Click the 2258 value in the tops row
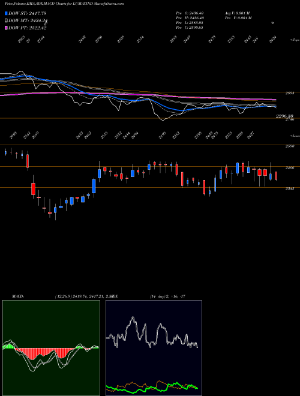Viewport: 300px width, 396px height. [173, 40]
